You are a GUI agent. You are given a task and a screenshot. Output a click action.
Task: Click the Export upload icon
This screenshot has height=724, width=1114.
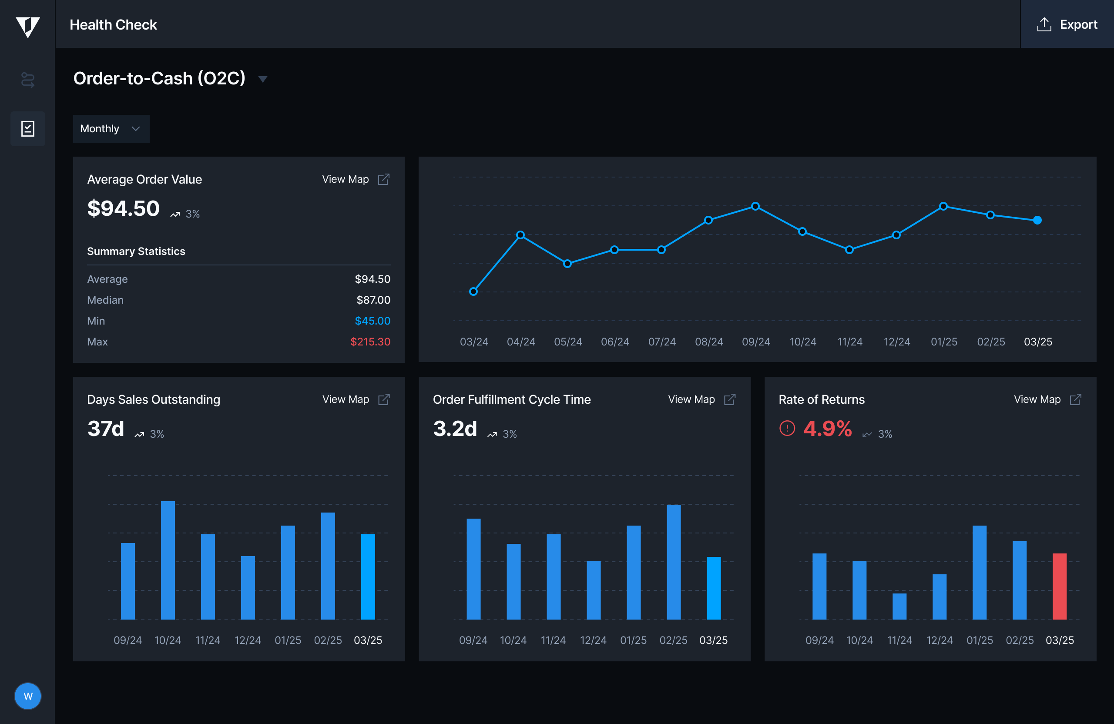1044,24
